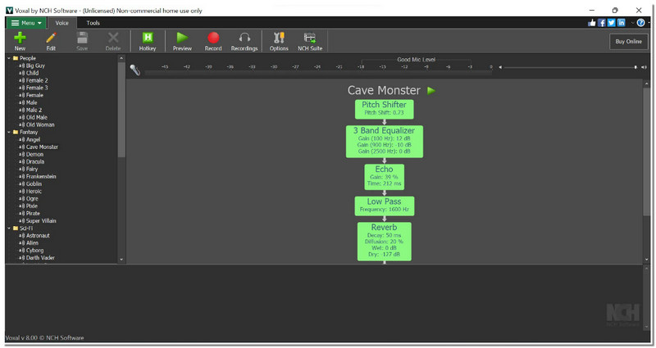Select the Frankenstein voice
The width and height of the screenshot is (656, 348).
(x=41, y=176)
